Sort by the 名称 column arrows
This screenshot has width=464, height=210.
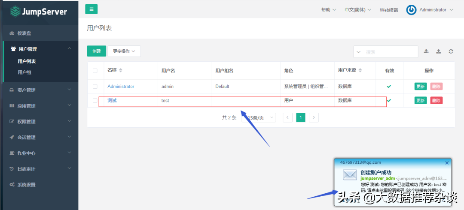121,70
